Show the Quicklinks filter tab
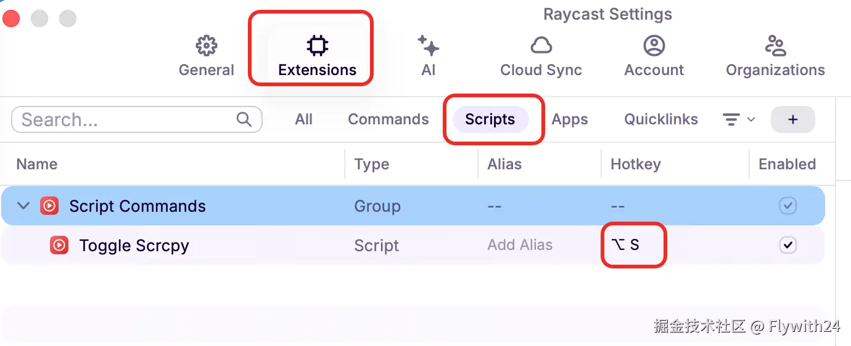 tap(660, 119)
